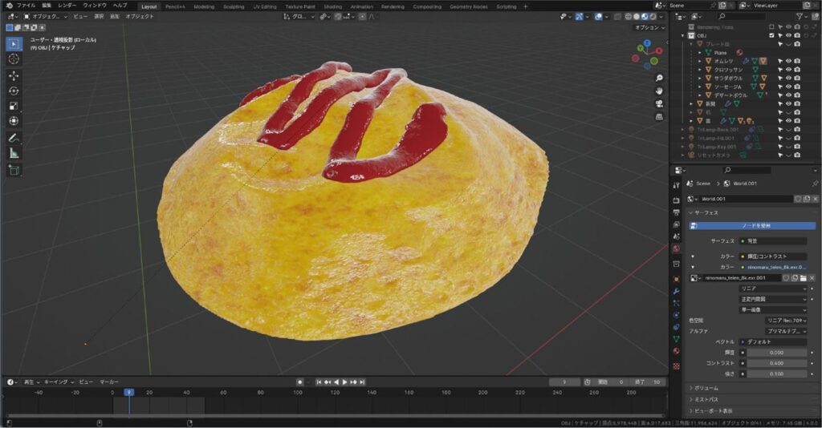This screenshot has width=822, height=428.
Task: Click the 背景 surface shader field
Action: coord(773,241)
